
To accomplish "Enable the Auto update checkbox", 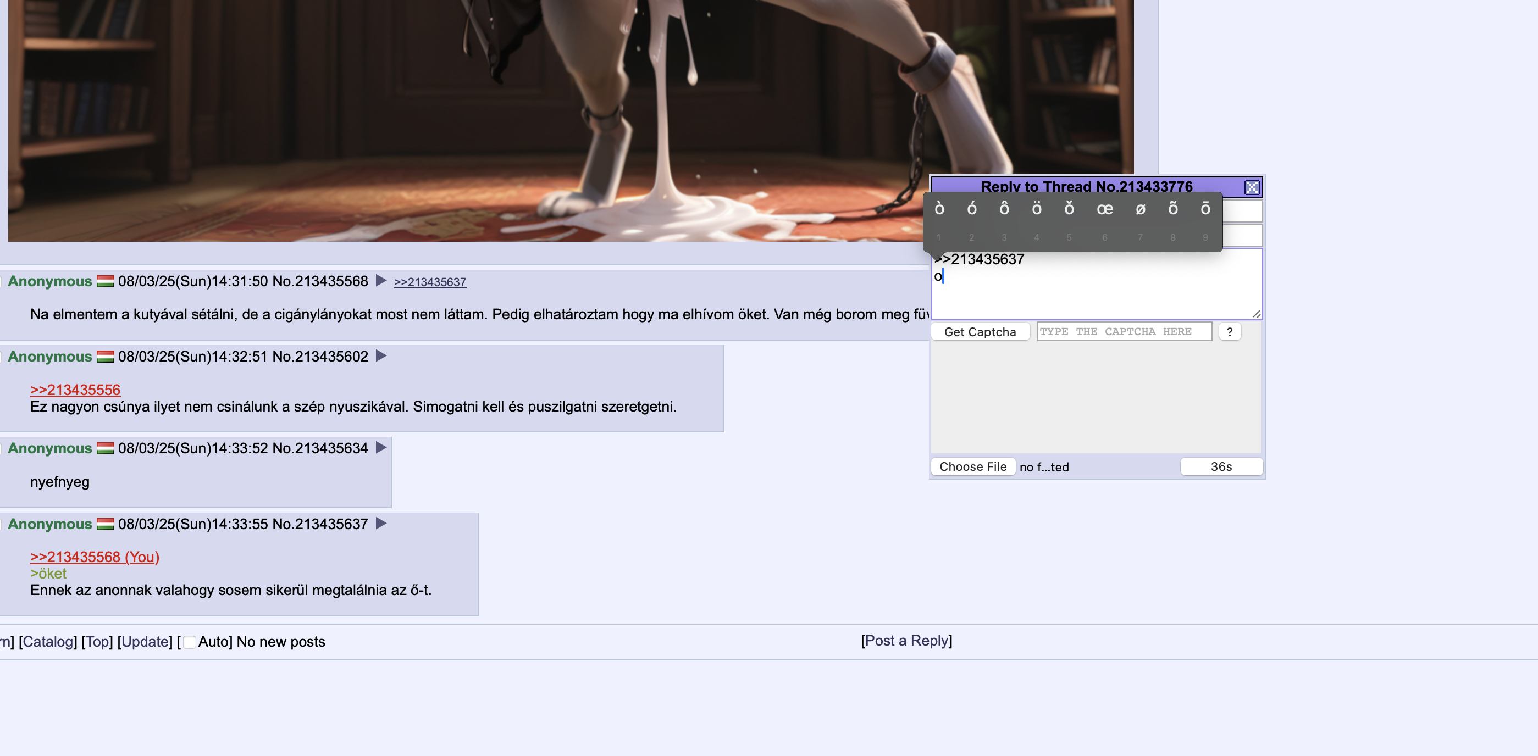I will point(189,642).
